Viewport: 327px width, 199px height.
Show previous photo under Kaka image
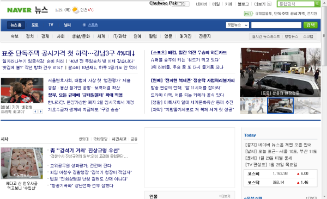(x=35, y=111)
